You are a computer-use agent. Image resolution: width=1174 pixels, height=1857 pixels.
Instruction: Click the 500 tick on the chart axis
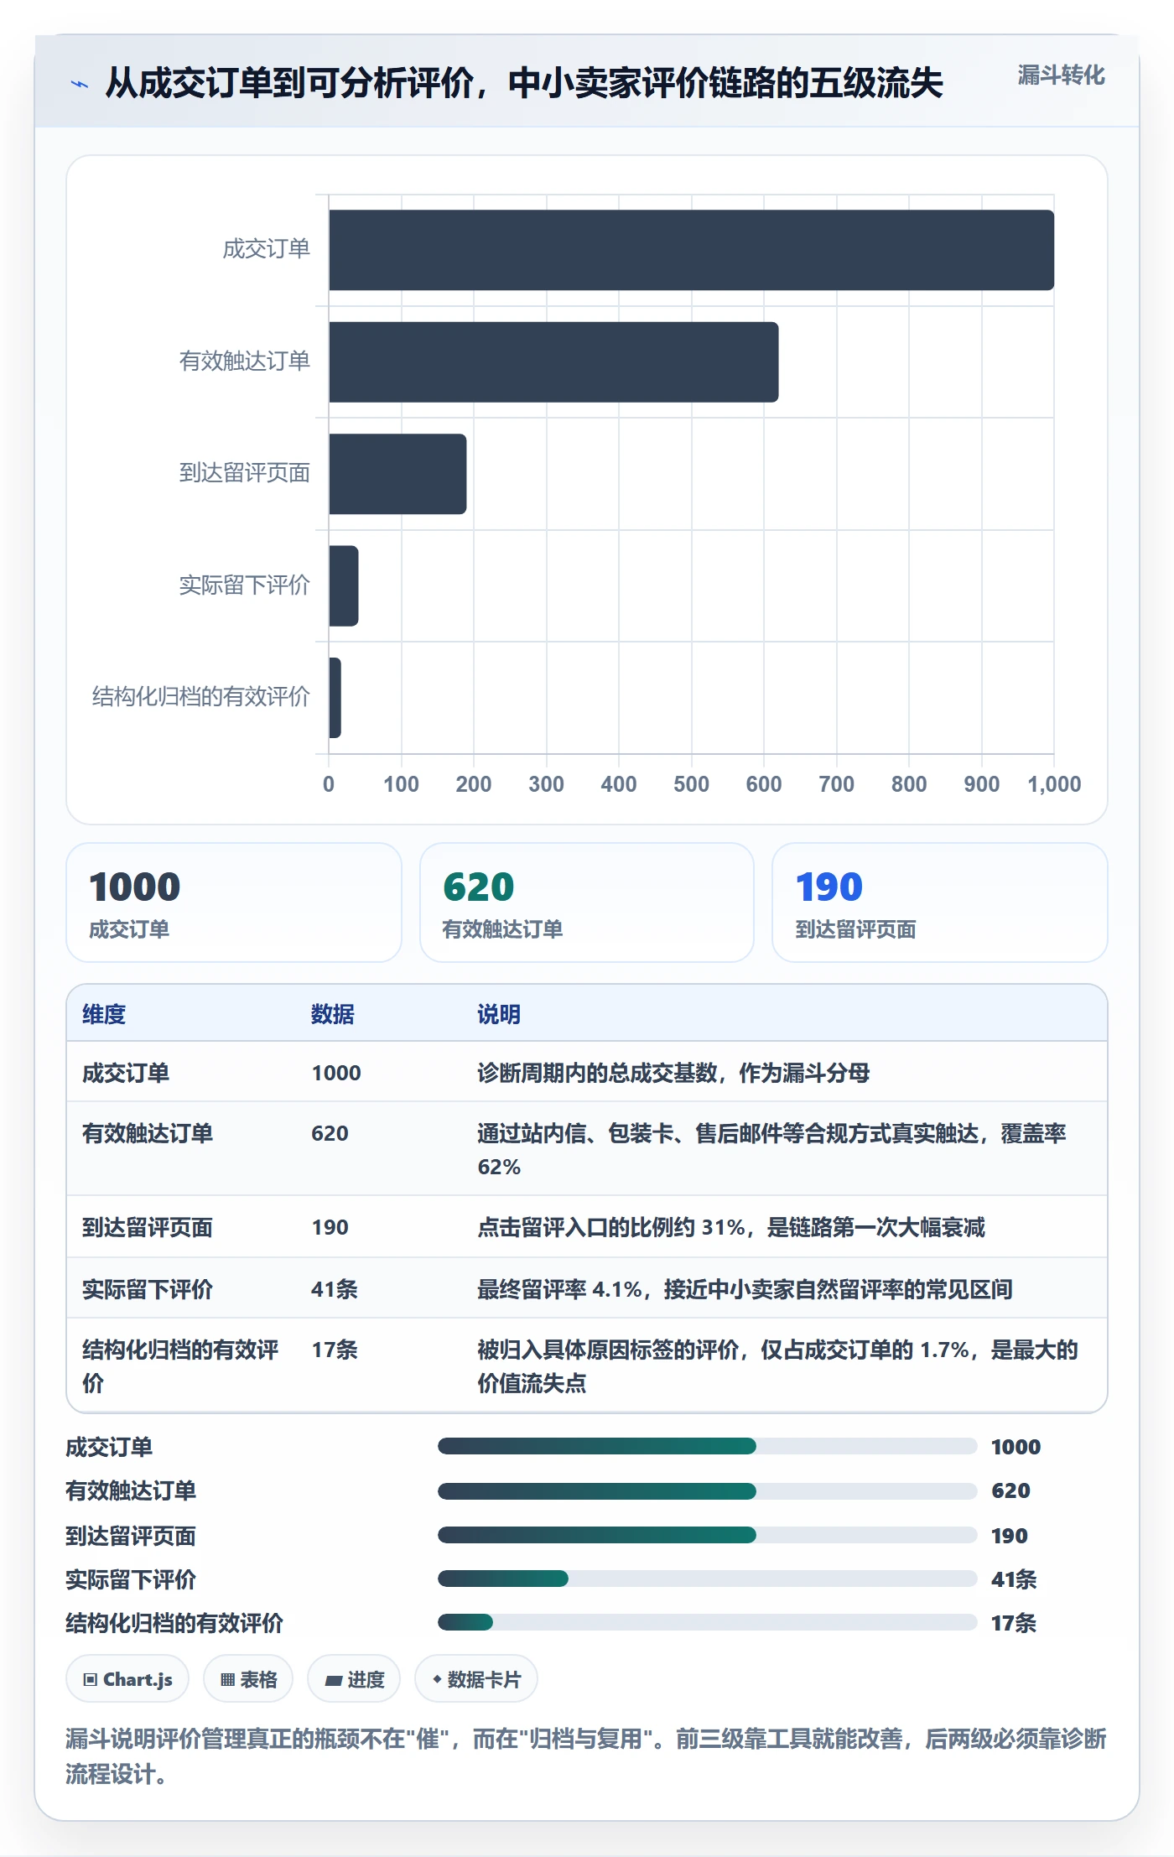(691, 784)
